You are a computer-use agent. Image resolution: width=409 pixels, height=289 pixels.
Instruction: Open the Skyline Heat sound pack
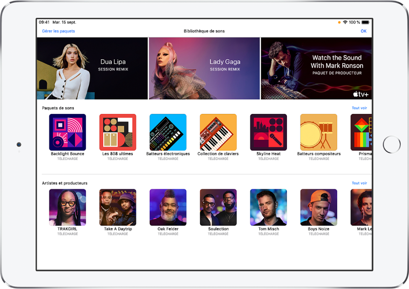(268, 133)
